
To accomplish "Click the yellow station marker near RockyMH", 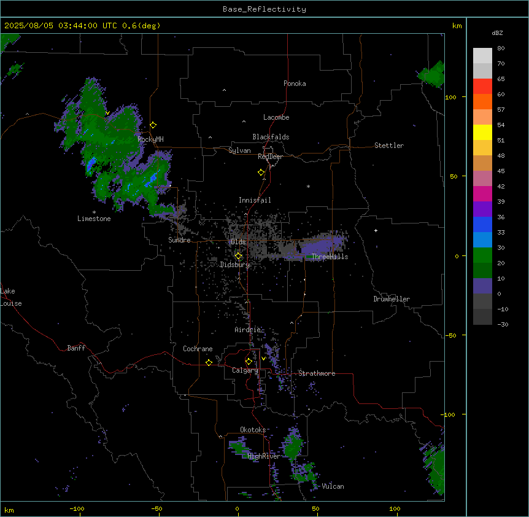I will click(x=153, y=125).
